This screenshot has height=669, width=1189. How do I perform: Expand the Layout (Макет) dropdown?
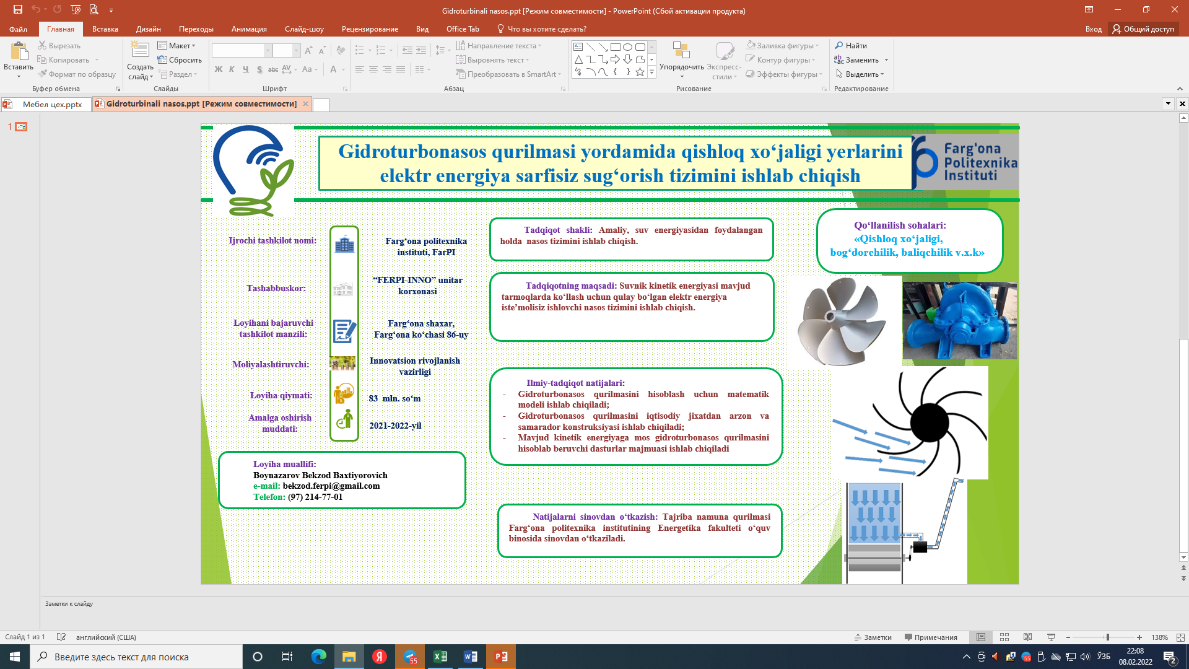(x=176, y=45)
